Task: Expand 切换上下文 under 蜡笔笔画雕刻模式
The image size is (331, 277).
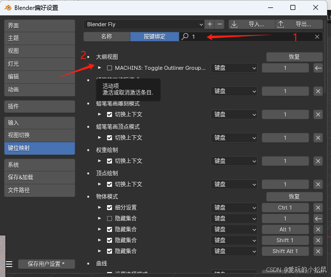Action: (x=100, y=114)
